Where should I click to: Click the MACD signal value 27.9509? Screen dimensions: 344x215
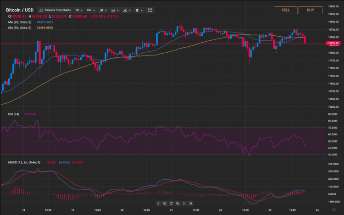tap(77, 162)
